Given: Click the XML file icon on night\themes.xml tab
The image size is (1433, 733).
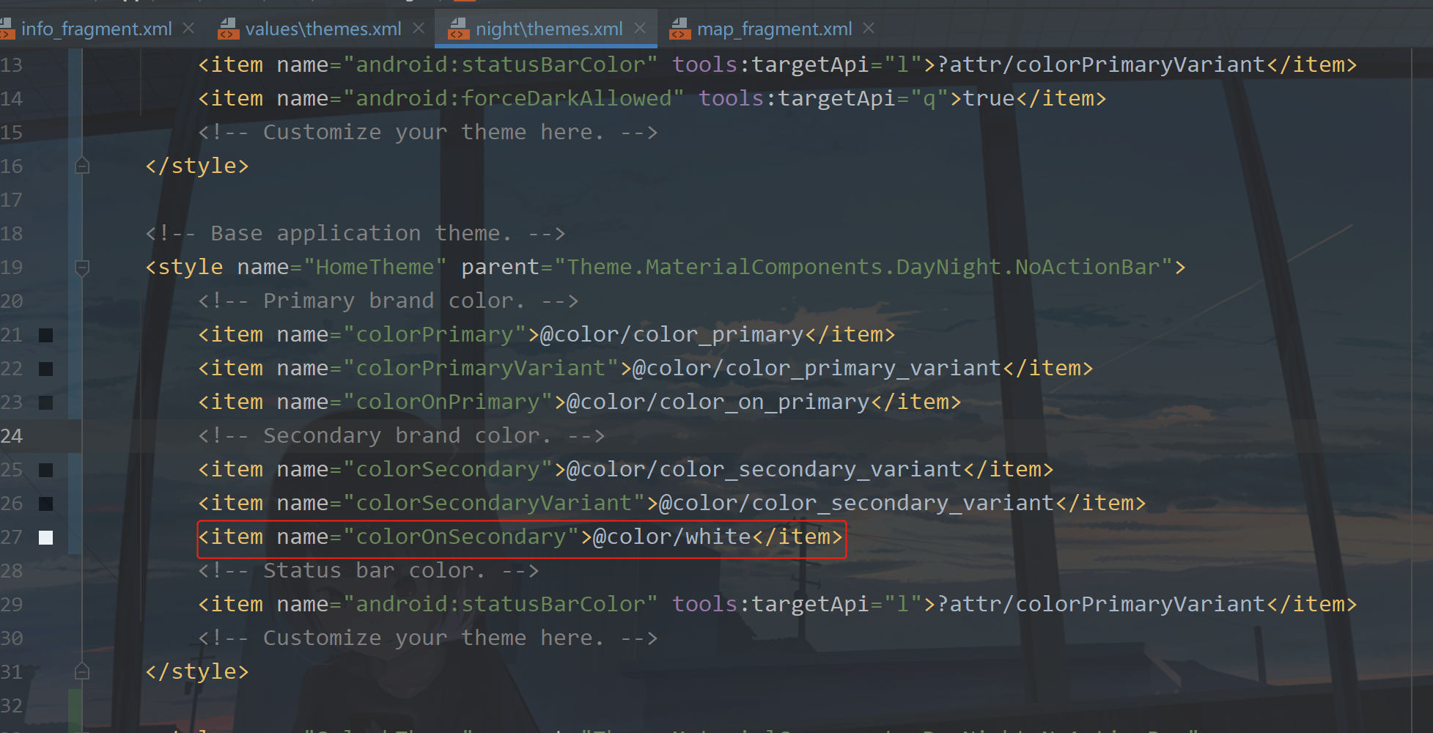Looking at the screenshot, I should pyautogui.click(x=459, y=29).
